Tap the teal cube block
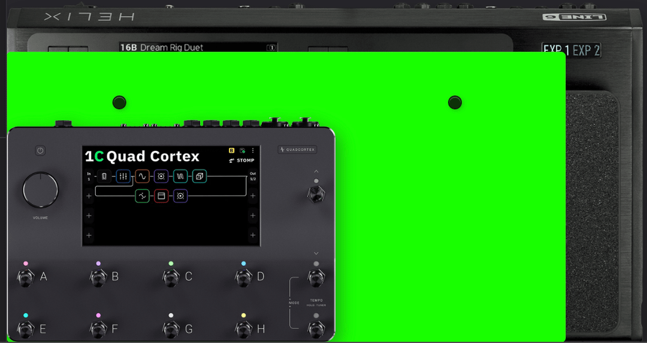Screen dimensions: 647x343 click(x=199, y=177)
